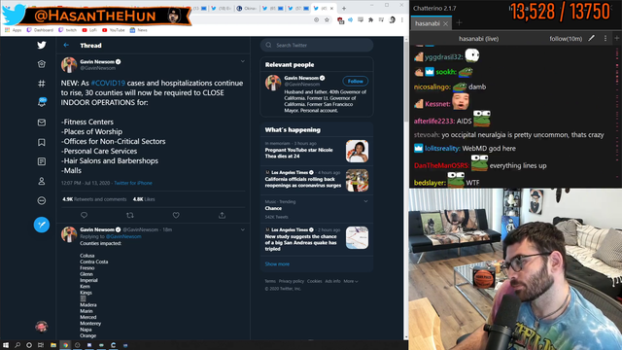Screen dimensions: 622x350
Task: Open the #COVID19 hashtag link
Action: 108,83
